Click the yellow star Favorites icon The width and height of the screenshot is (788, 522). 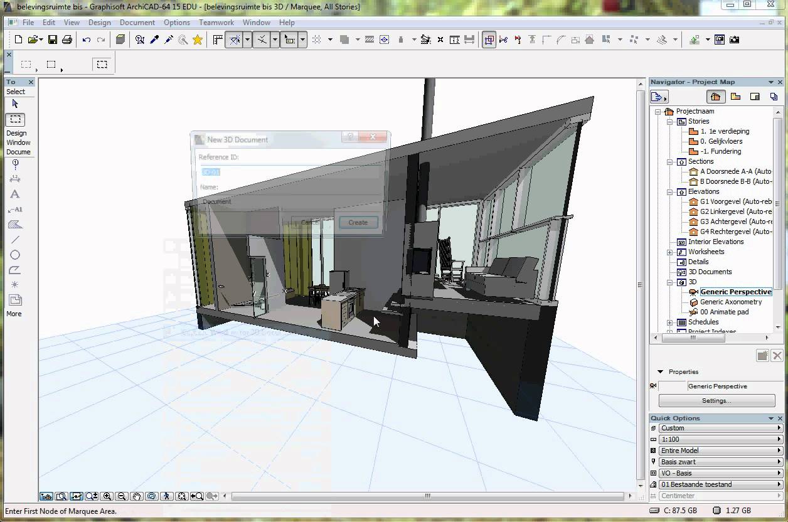click(x=198, y=40)
